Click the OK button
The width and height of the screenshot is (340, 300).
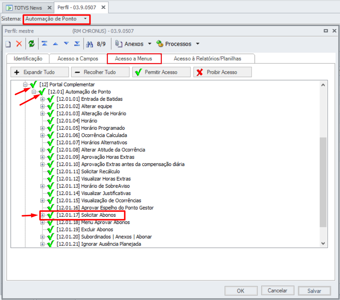pyautogui.click(x=241, y=291)
